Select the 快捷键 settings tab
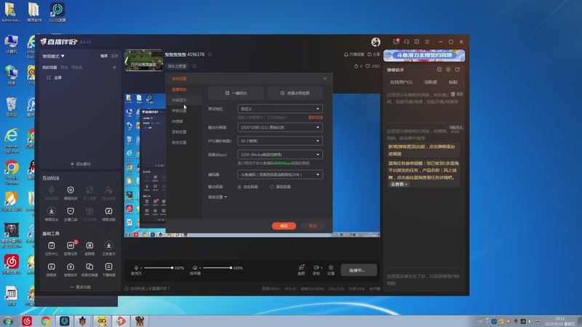 click(178, 121)
